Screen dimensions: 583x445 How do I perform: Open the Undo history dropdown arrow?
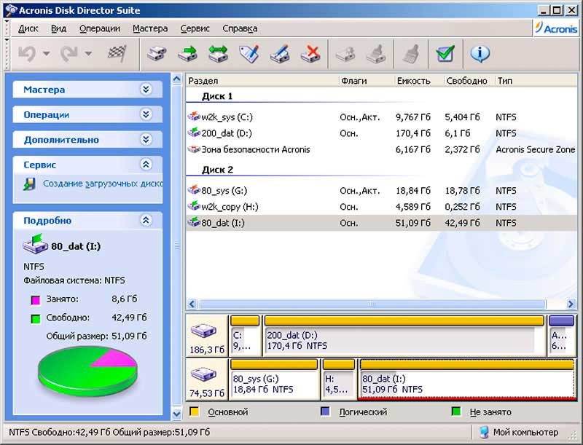pos(47,53)
